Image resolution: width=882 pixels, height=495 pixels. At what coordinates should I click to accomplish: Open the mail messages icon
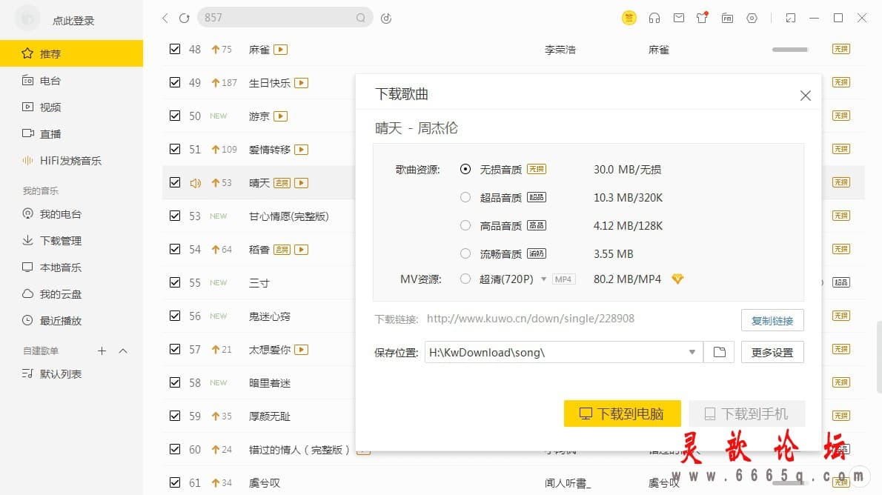pos(679,18)
